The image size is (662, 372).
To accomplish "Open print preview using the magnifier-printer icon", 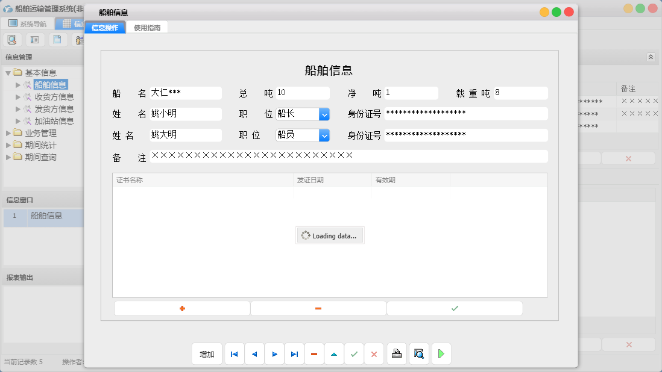I will click(418, 354).
